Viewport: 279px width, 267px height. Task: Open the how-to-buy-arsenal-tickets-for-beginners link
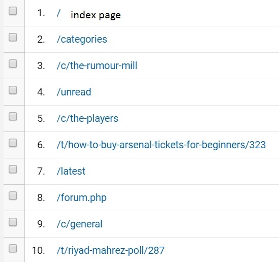click(161, 145)
